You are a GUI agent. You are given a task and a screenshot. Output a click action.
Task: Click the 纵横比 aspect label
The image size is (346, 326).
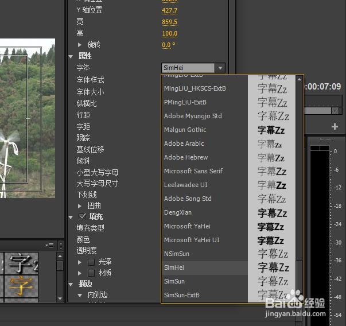pos(87,103)
